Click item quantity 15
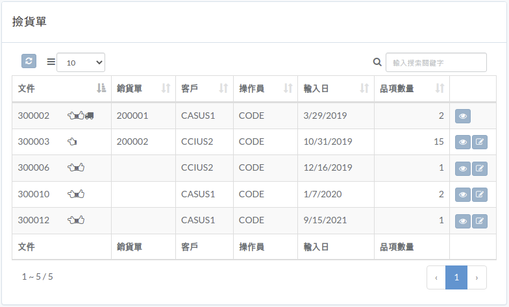509x307 pixels. tap(439, 141)
